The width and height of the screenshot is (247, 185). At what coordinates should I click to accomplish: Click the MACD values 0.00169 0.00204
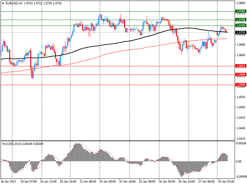coord(33,144)
